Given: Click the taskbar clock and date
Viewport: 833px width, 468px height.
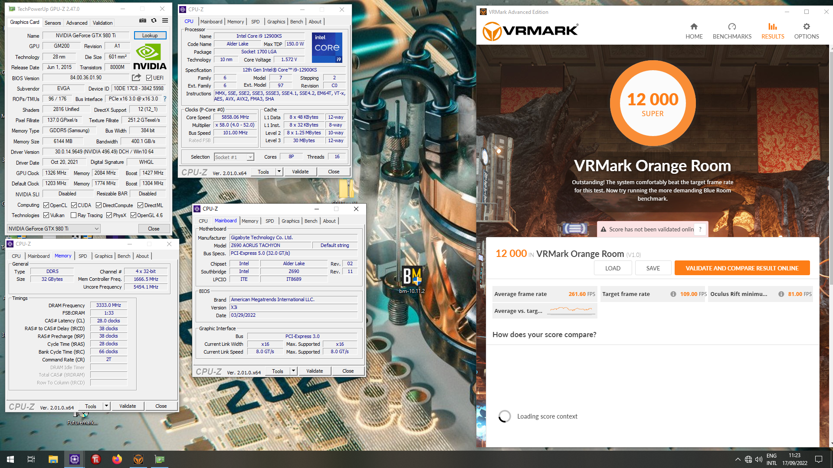Looking at the screenshot, I should click(x=794, y=459).
